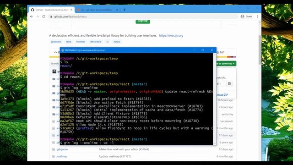Viewport: 293px width, 165px height.
Task: Click the MINGW64 terminal window icon
Action: click(x=63, y=50)
